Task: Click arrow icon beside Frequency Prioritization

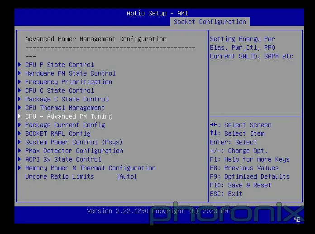Action: (x=19, y=82)
